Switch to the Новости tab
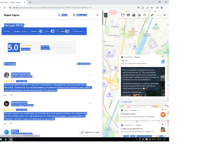 pos(36,31)
